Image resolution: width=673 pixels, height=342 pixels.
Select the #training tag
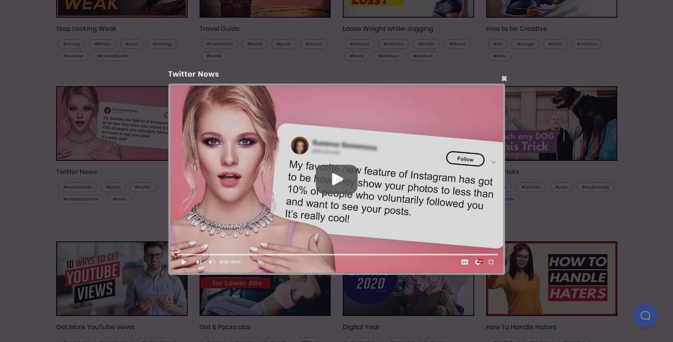(162, 44)
